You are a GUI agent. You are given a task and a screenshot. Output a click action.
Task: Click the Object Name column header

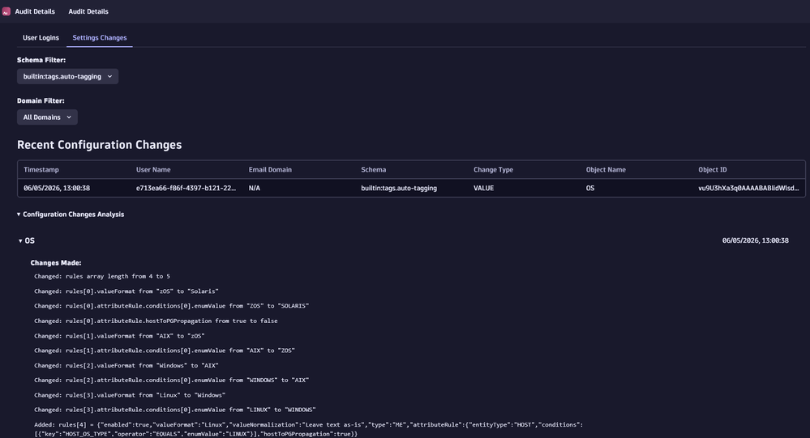pos(606,170)
